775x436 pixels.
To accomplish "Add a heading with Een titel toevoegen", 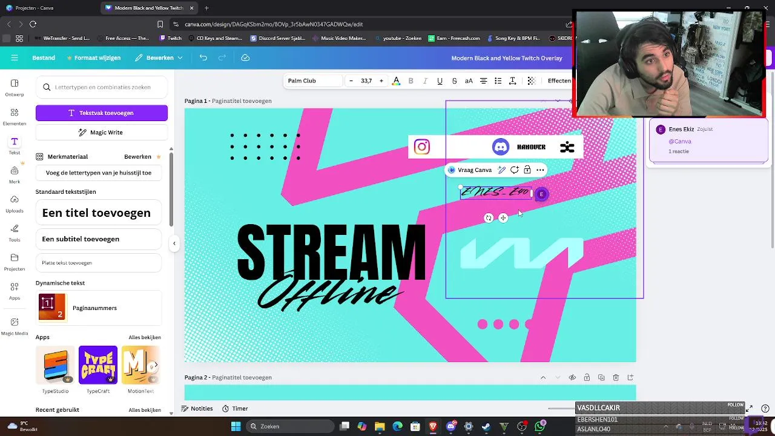I will 99,213.
